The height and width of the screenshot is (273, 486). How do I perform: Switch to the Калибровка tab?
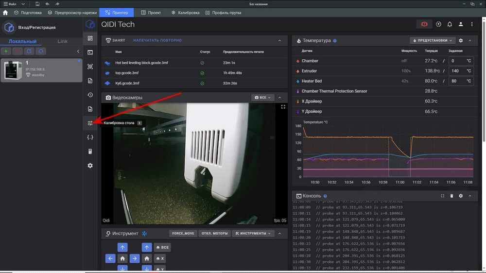(185, 13)
